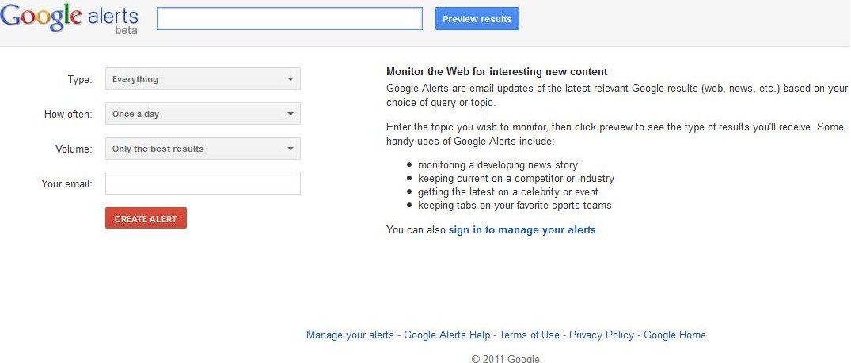
Task: Navigate to the Google Home link
Action: [x=674, y=335]
